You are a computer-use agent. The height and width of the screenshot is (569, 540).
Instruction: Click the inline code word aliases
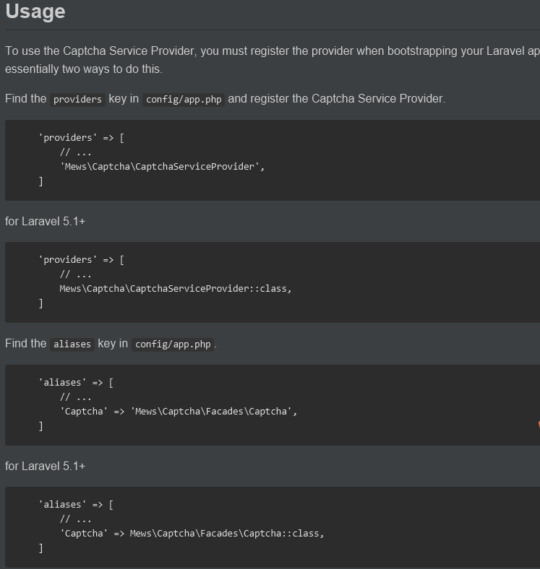tap(72, 344)
